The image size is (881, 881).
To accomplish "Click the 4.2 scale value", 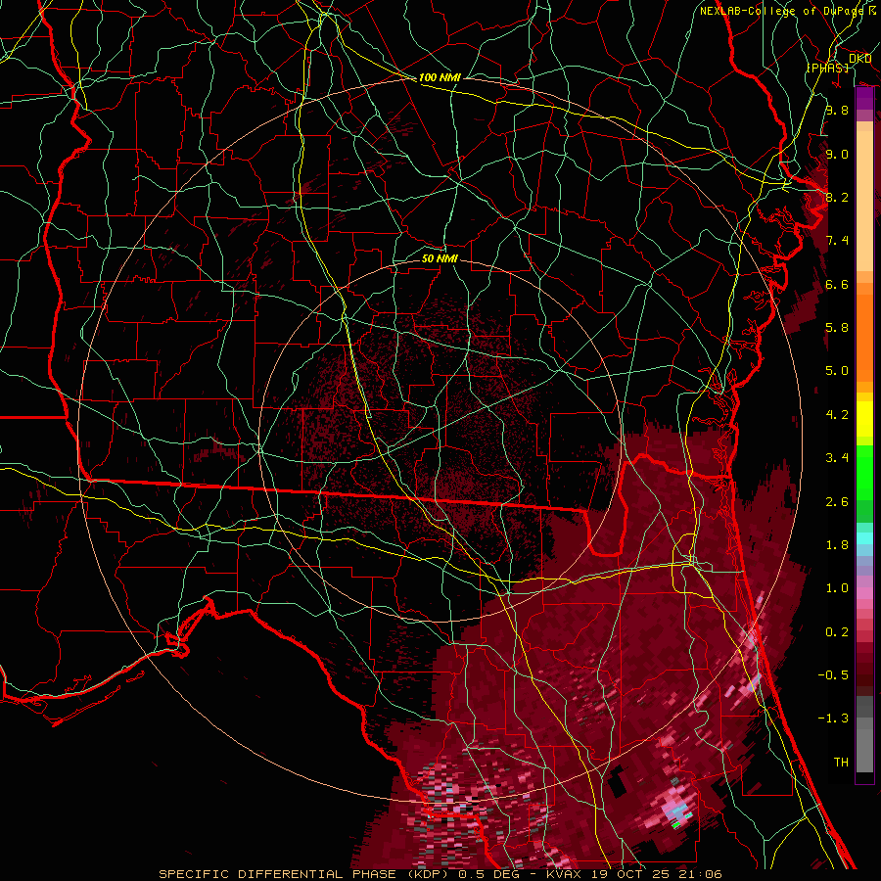I will click(837, 415).
